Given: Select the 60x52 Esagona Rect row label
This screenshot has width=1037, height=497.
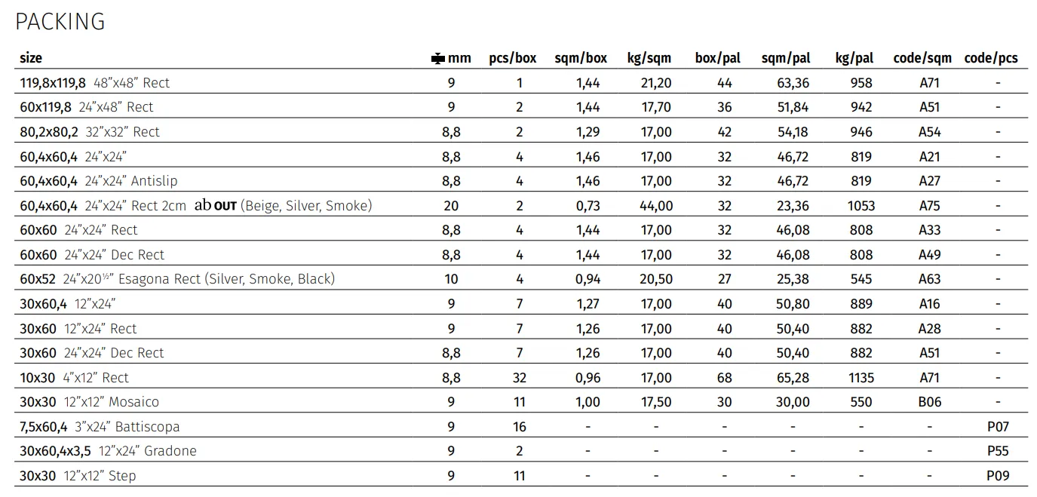Looking at the screenshot, I should point(177,279).
